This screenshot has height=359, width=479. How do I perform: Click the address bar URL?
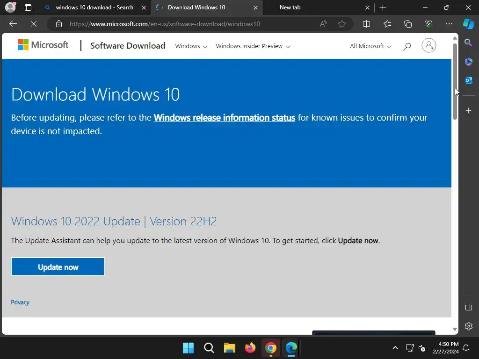(x=165, y=24)
